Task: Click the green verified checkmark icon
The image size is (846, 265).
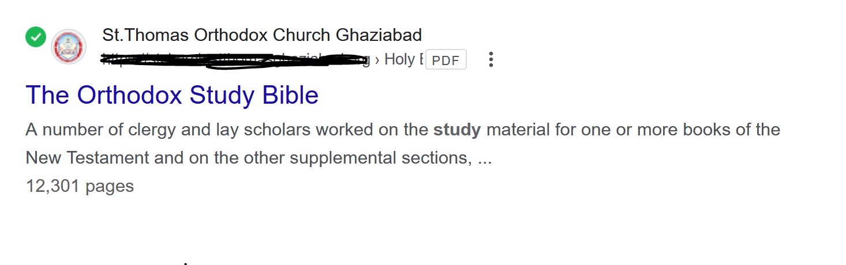Action: [x=36, y=37]
